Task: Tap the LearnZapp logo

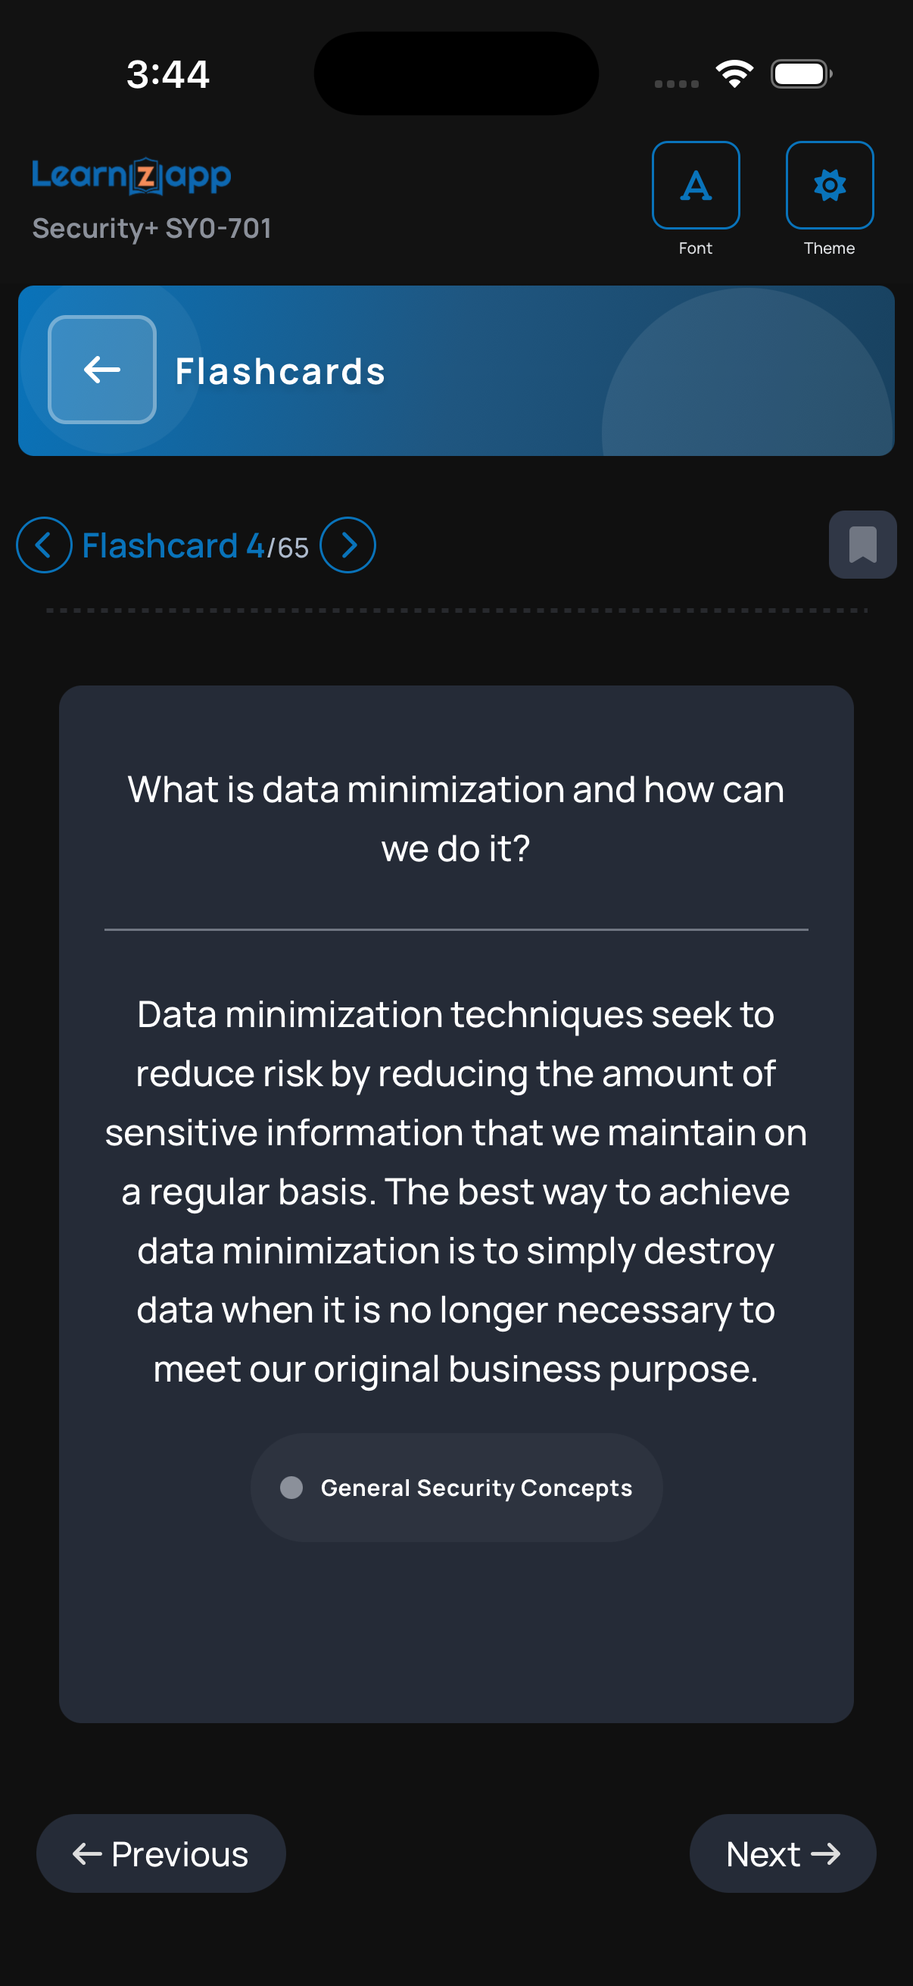Action: (132, 176)
